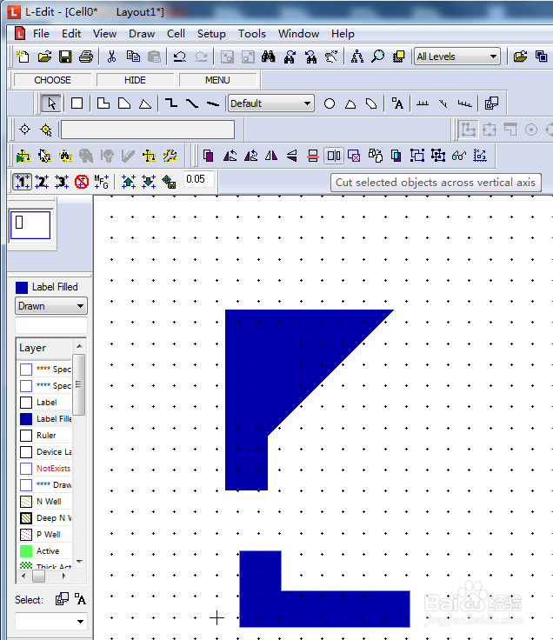Click layer list scroll up arrow
This screenshot has width=553, height=640.
click(79, 346)
